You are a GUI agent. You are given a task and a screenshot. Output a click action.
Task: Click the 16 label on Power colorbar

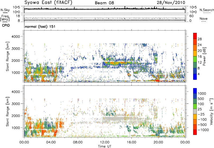[200, 57]
